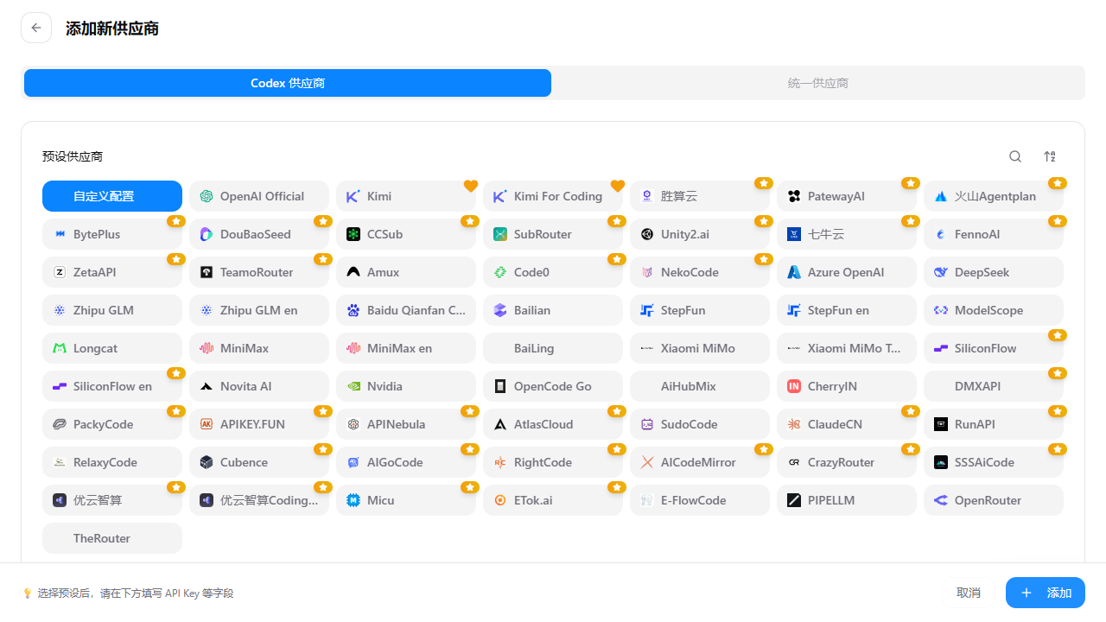Pick the ETok.ai provider
Viewport: 1106px width, 622px height.
(553, 500)
